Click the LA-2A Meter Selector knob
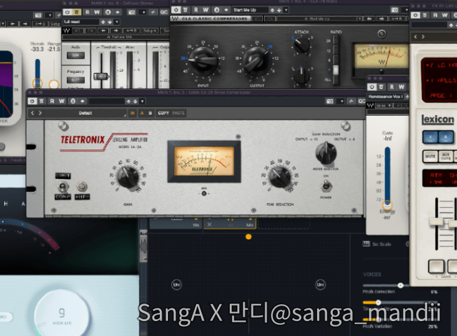Screen dimensions: 457x336 point(325,151)
